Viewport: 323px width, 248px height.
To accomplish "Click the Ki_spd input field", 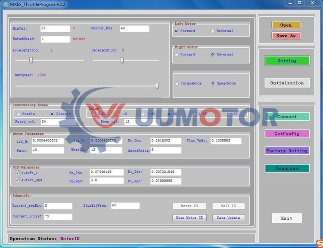I will click(x=166, y=181).
